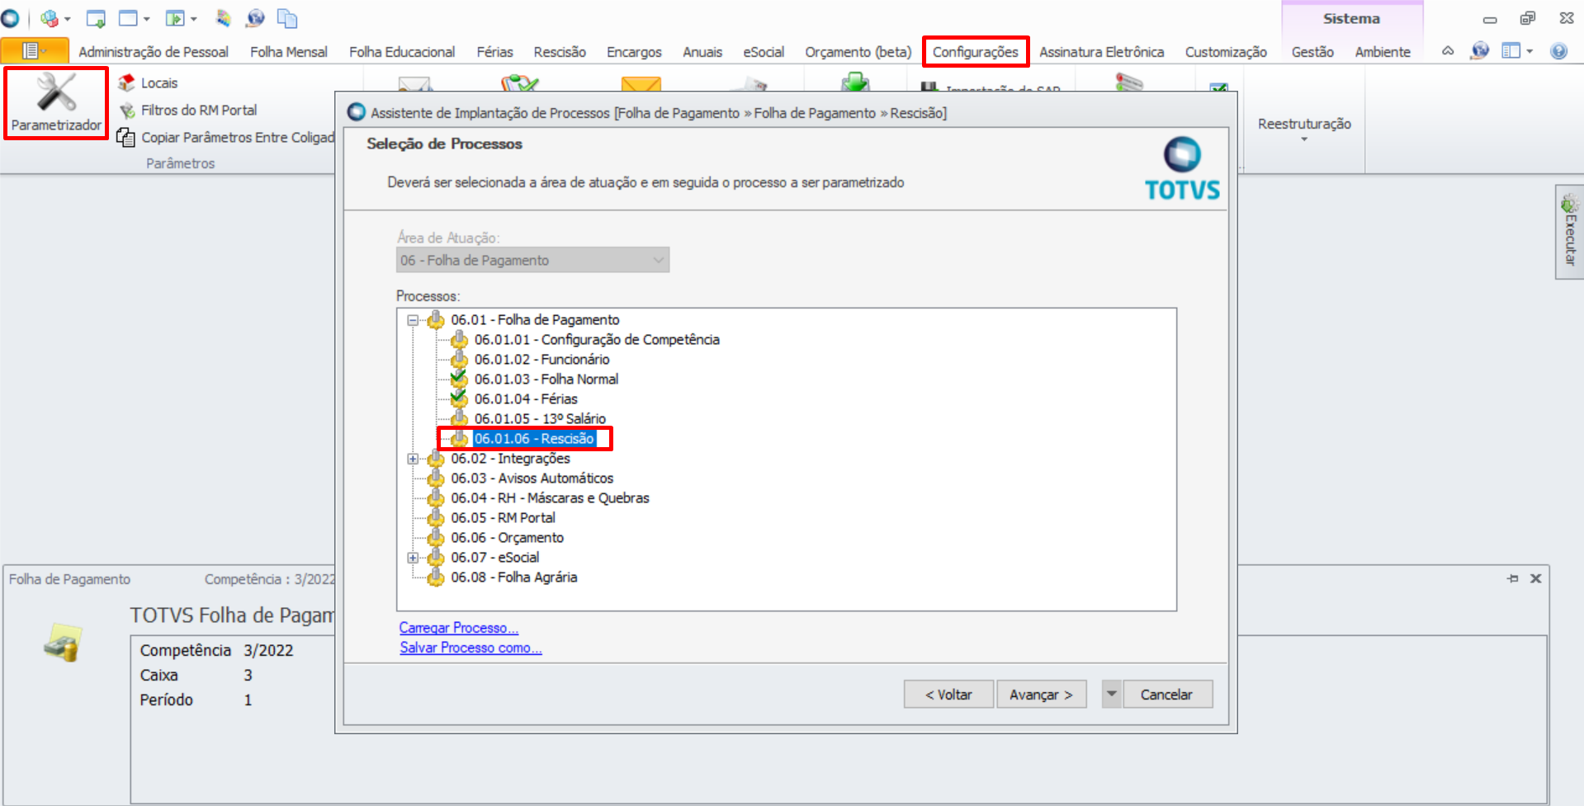
Task: Select 06.08 - Folha Agrária
Action: [513, 577]
